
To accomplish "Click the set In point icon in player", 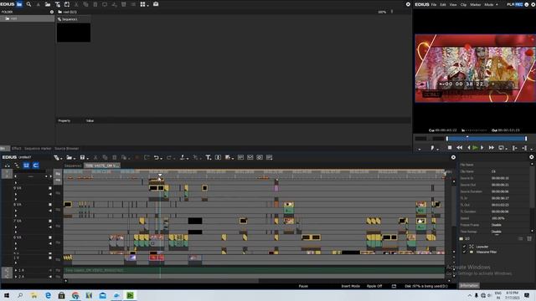I will (x=514, y=148).
